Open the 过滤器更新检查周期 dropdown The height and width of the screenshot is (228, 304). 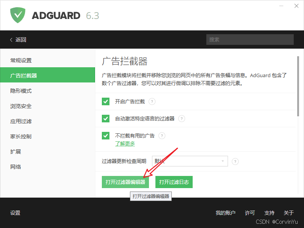190,161
